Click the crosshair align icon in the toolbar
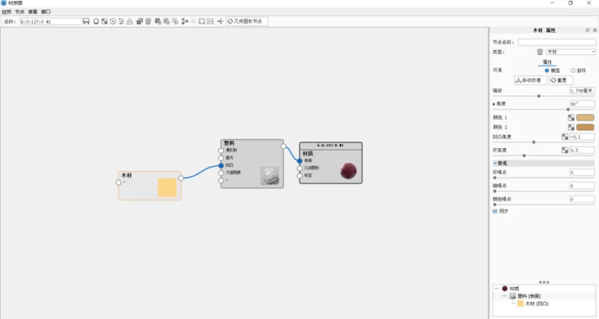Screen dimensions: 599x319 (221, 21)
